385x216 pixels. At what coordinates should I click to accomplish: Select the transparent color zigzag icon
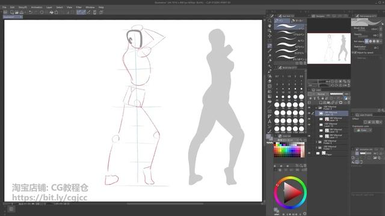tap(269, 143)
